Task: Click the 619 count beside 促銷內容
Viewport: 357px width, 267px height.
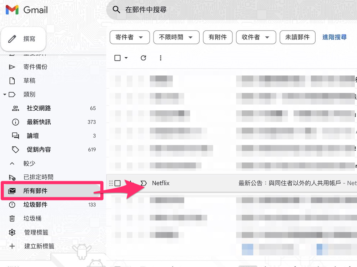Action: point(92,150)
